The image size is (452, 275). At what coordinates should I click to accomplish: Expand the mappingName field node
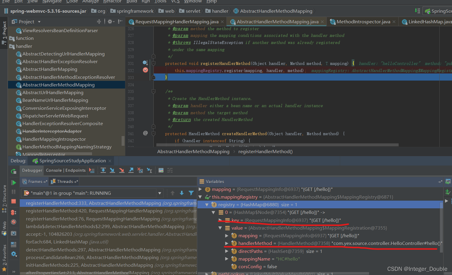tap(227, 259)
